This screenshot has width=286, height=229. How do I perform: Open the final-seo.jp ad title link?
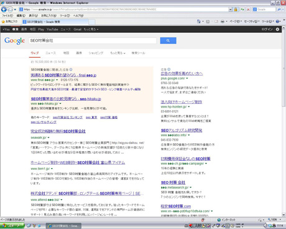pyautogui.click(x=63, y=75)
